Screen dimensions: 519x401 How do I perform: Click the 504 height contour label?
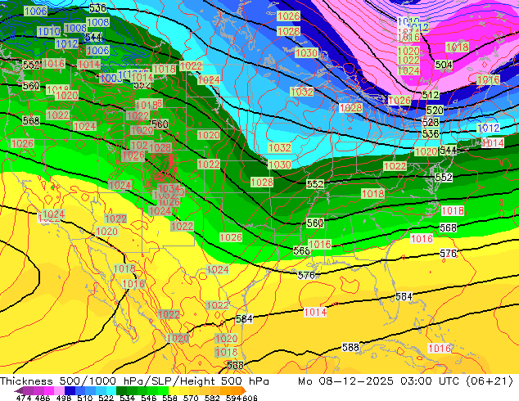444,65
